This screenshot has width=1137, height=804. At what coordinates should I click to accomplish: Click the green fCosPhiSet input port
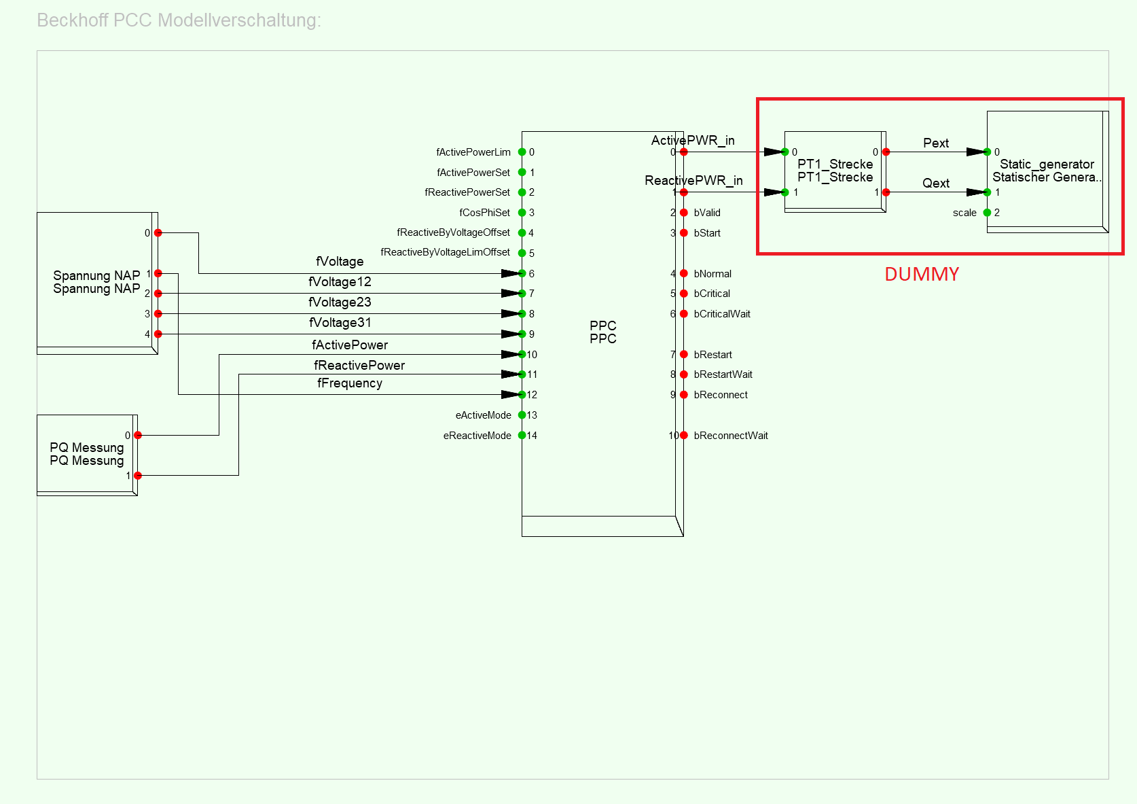click(x=522, y=213)
